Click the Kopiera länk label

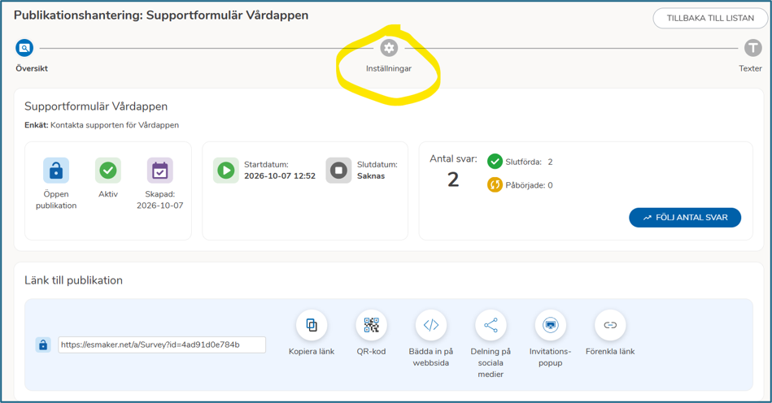(312, 351)
